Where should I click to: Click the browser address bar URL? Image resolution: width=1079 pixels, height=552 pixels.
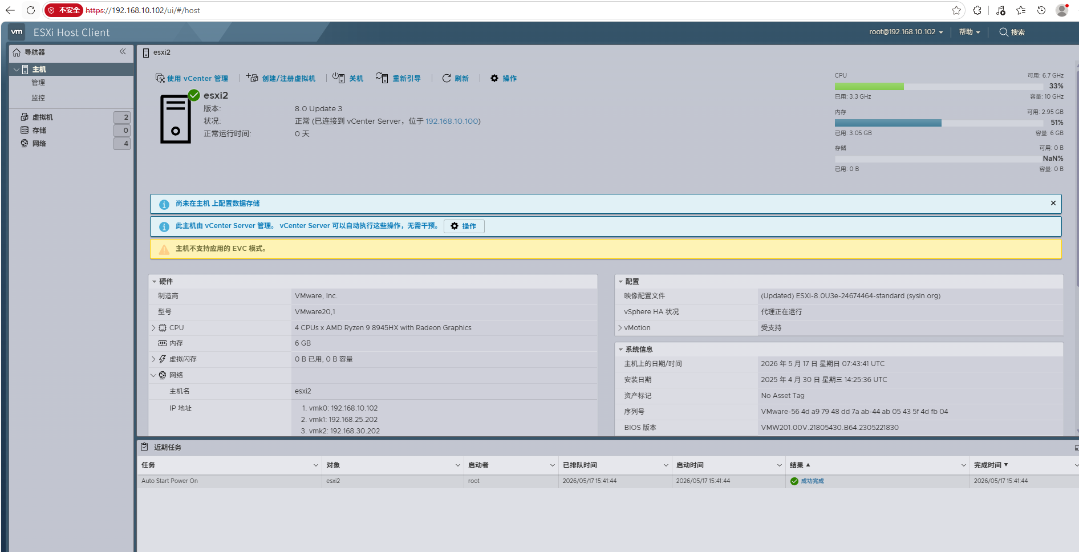tap(143, 10)
